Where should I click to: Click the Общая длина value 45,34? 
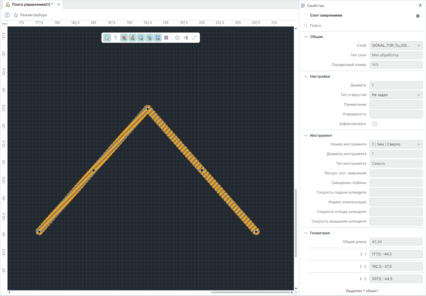pyautogui.click(x=396, y=242)
